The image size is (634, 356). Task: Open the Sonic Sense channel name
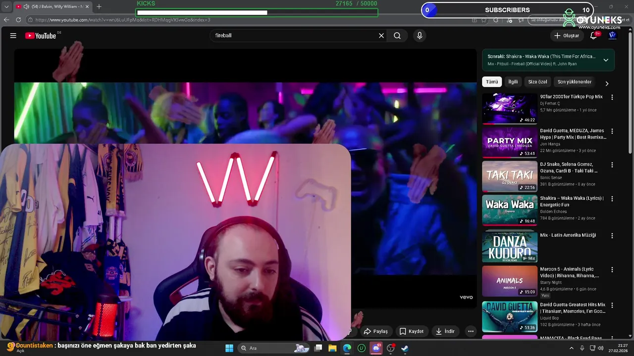[x=551, y=178]
